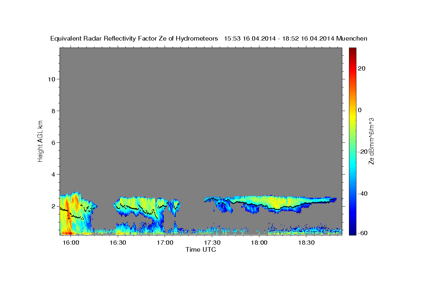Click the station name 'Muenchen' in title
423x282 pixels.
point(352,38)
